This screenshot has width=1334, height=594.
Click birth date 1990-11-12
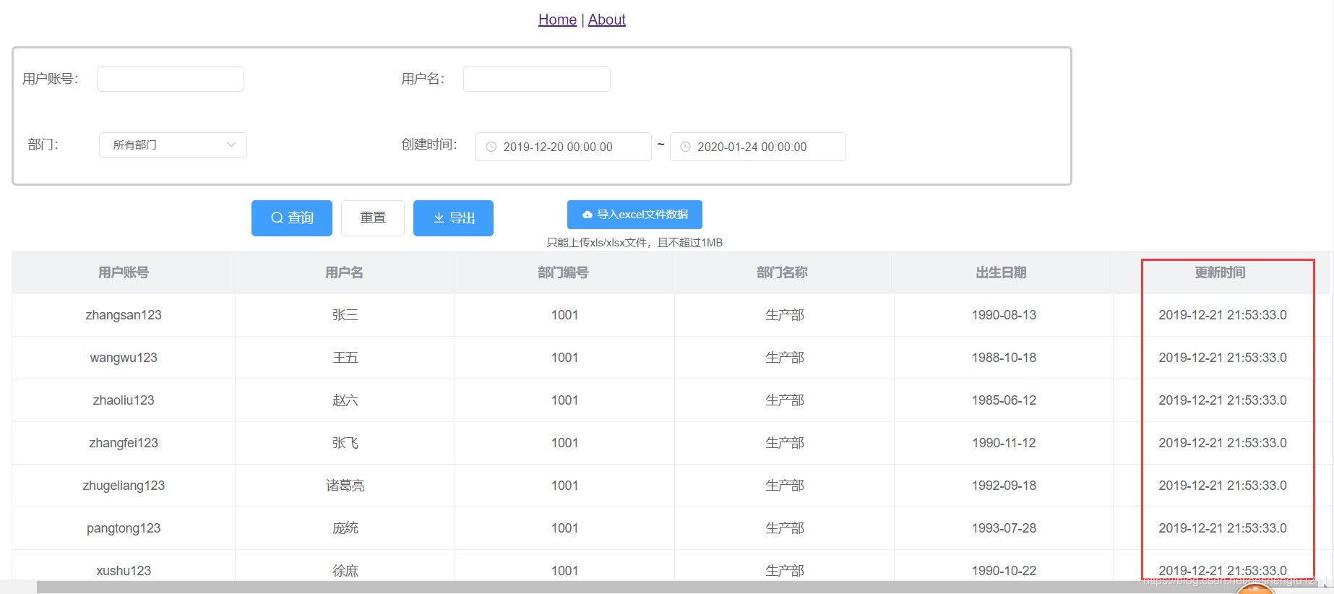pyautogui.click(x=1004, y=443)
